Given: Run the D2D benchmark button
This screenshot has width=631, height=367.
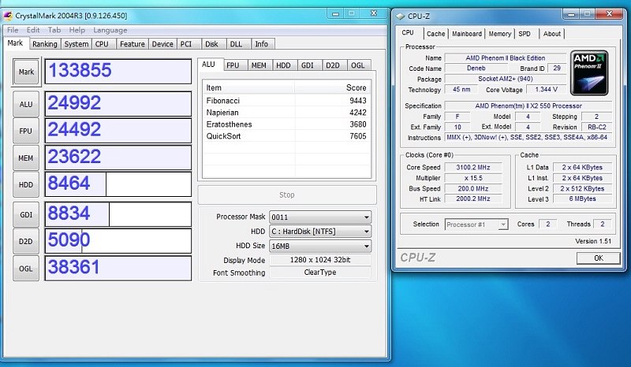Looking at the screenshot, I should pyautogui.click(x=26, y=241).
